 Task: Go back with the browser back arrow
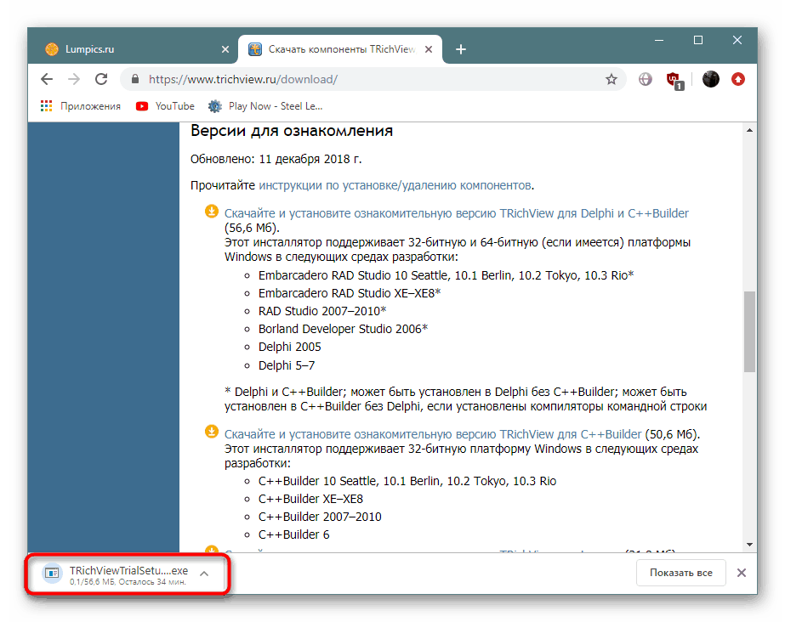47,79
